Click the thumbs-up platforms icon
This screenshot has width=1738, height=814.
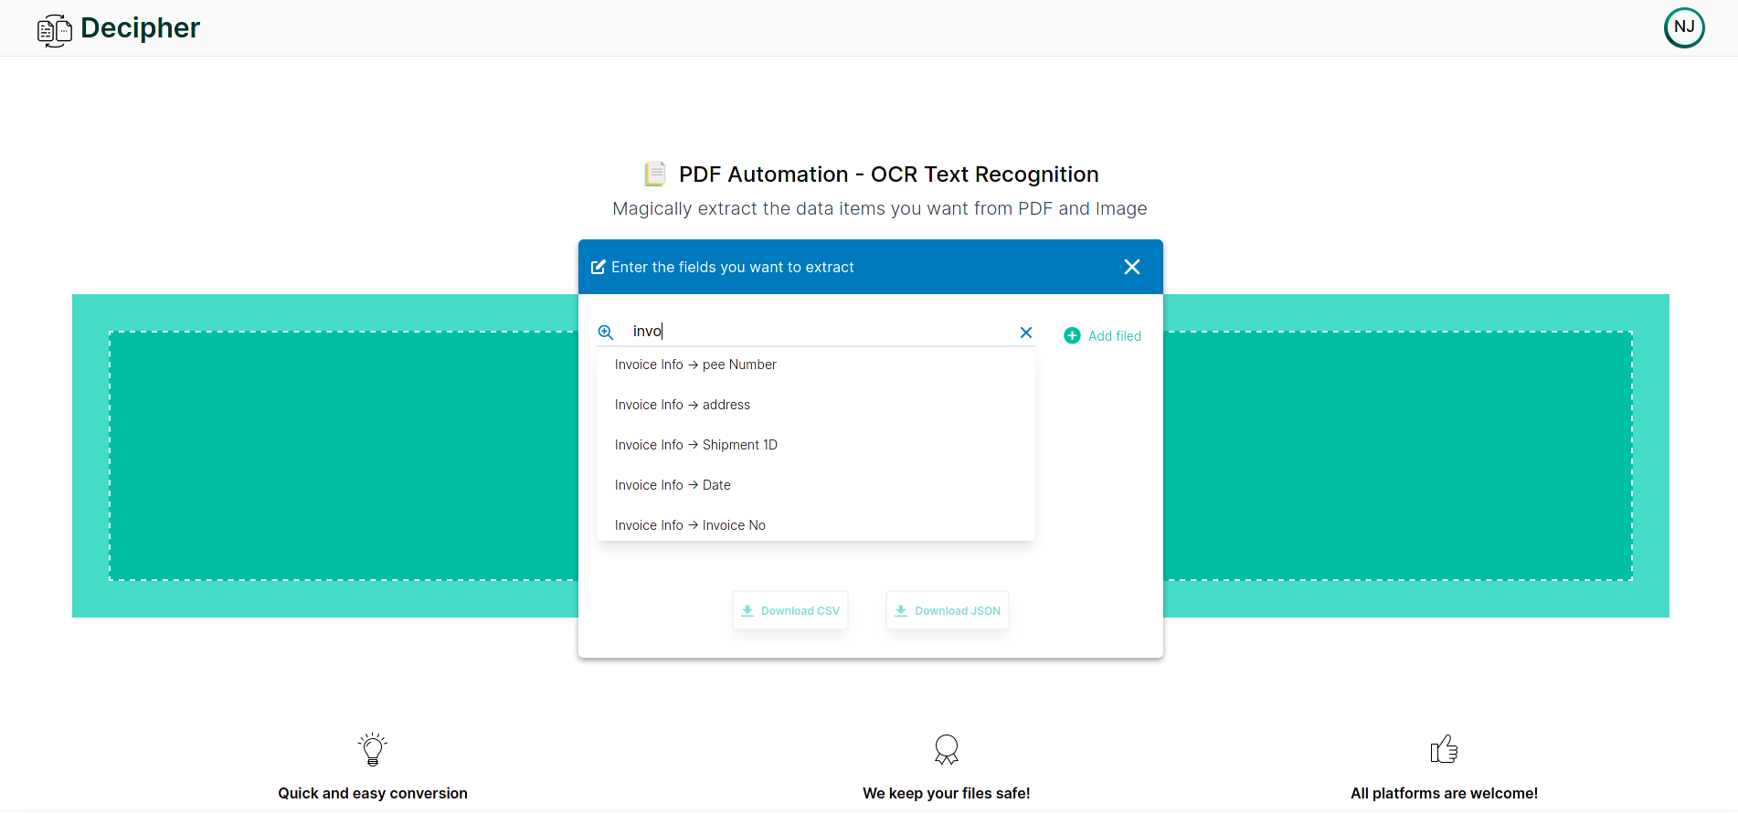click(x=1444, y=749)
